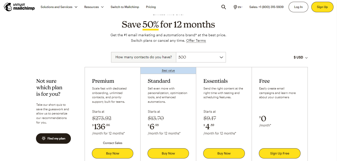Expand Solutions and Services menu

(59, 7)
